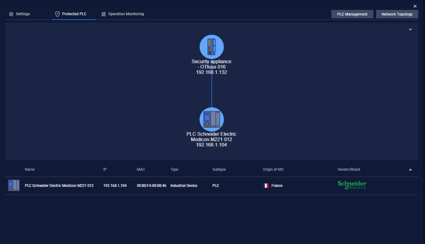Sort by the MAC column header
Image resolution: width=425 pixels, height=244 pixels.
[x=141, y=169]
